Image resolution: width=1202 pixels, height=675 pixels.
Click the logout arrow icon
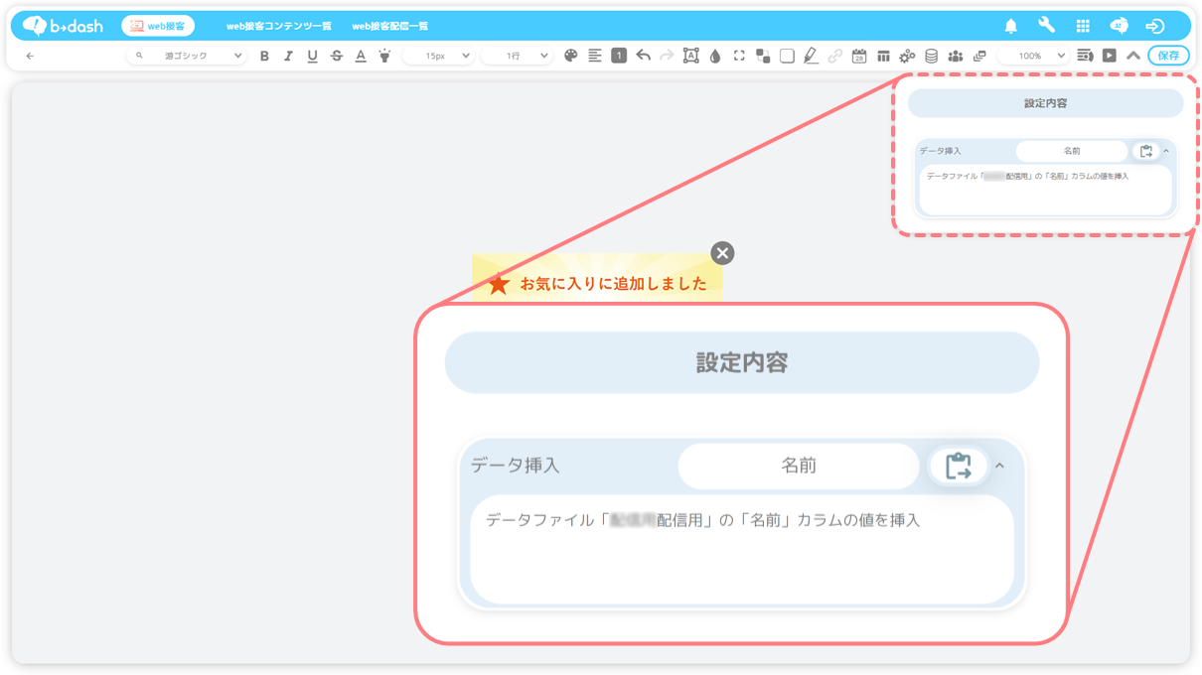tap(1154, 26)
